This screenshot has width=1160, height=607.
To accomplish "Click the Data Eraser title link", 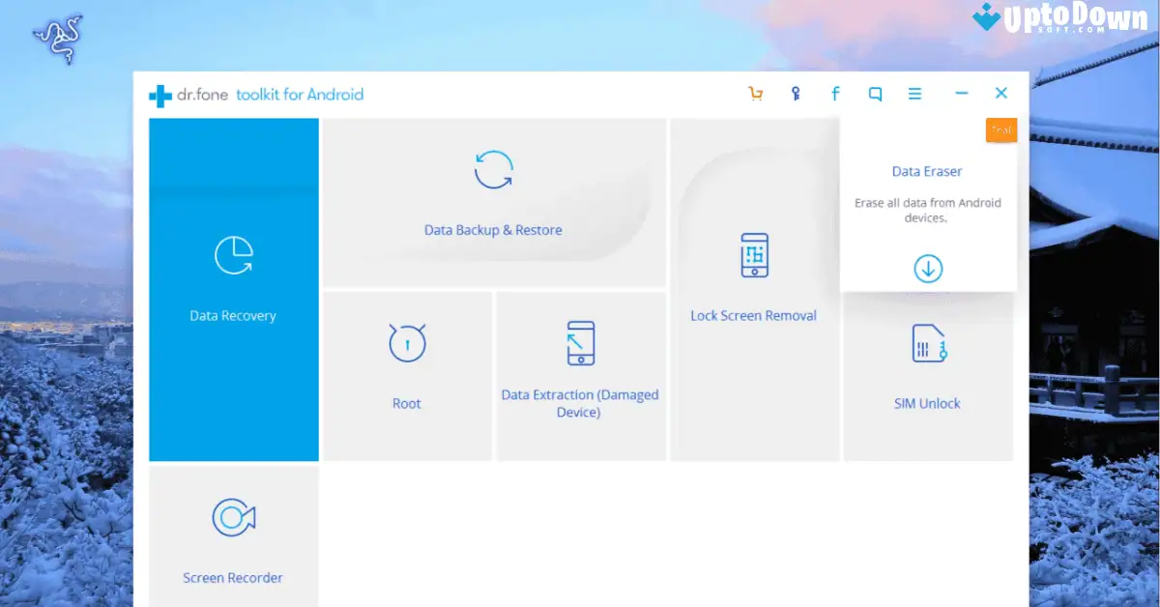I will (927, 171).
